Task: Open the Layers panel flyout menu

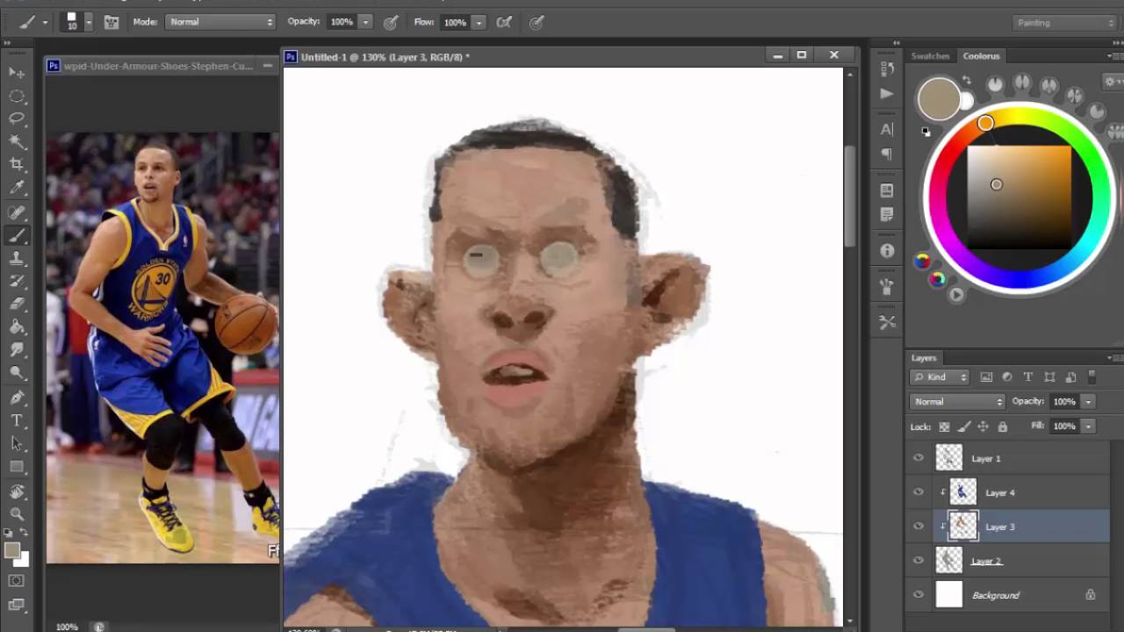Action: pyautogui.click(x=1115, y=358)
